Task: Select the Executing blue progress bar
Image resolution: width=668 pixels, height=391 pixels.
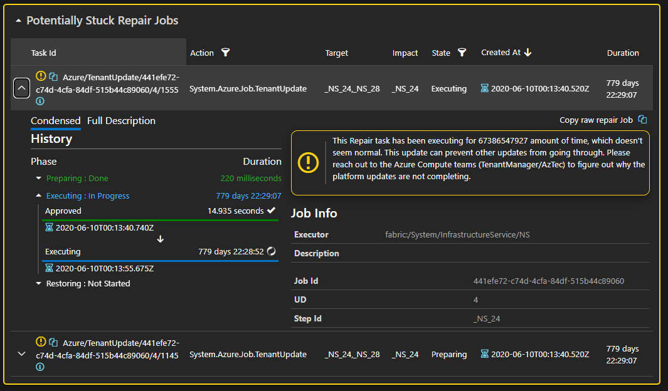Action: click(x=160, y=261)
